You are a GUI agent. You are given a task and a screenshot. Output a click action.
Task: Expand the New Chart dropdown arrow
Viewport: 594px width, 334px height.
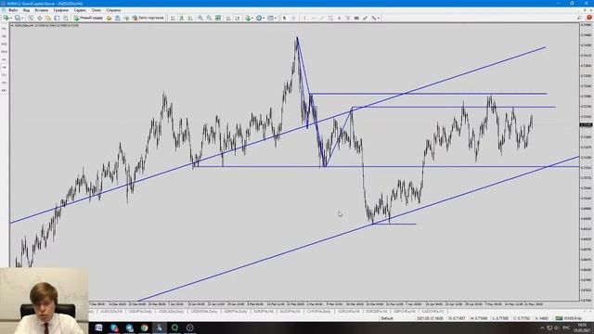coord(10,18)
